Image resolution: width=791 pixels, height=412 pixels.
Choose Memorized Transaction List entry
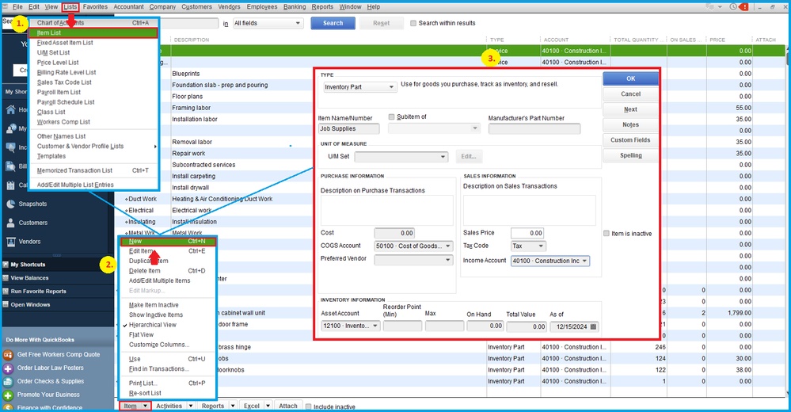click(74, 170)
